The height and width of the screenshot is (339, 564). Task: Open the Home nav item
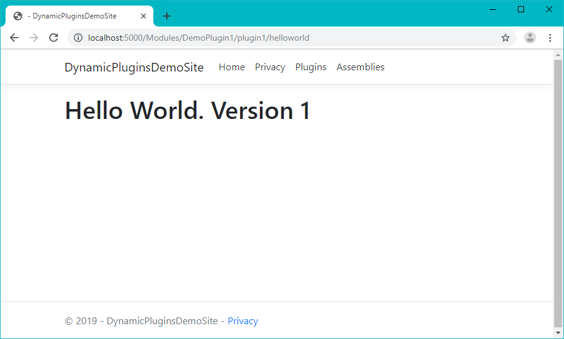[x=232, y=67]
